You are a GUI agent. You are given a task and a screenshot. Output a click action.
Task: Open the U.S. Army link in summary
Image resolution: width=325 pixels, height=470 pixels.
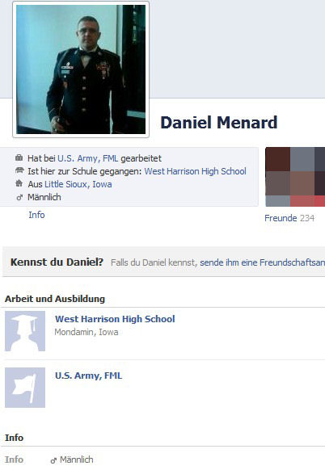(x=78, y=158)
